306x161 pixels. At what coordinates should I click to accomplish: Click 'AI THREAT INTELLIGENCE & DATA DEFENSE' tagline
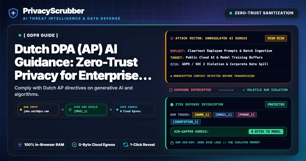point(72,19)
